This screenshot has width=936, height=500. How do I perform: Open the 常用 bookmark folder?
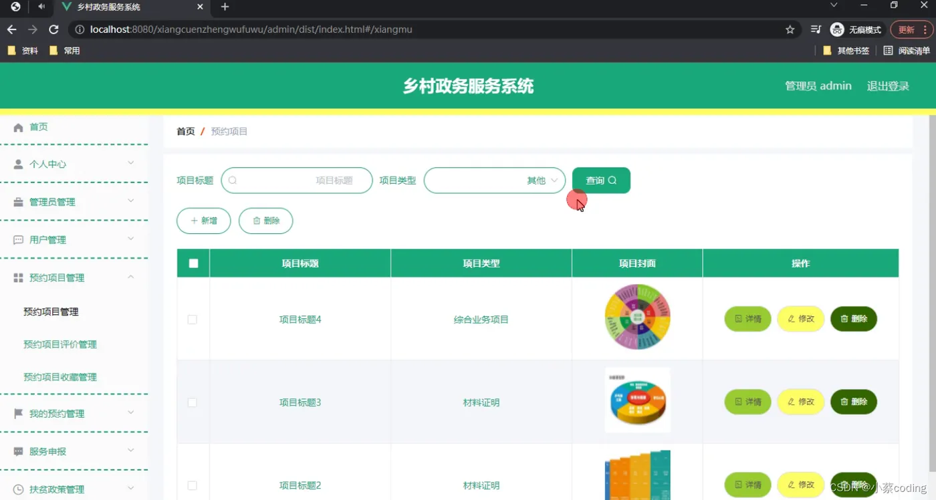point(65,50)
